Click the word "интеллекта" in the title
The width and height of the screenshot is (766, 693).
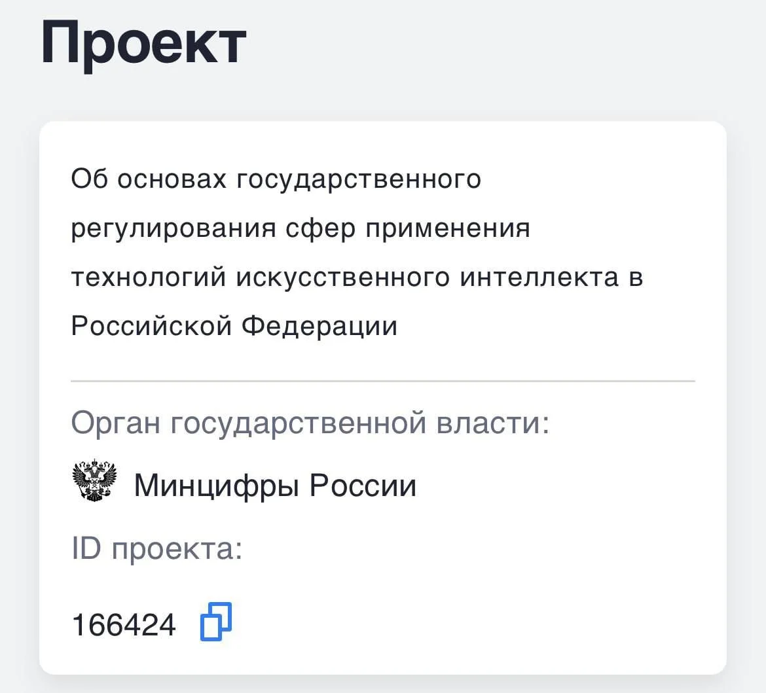point(539,277)
